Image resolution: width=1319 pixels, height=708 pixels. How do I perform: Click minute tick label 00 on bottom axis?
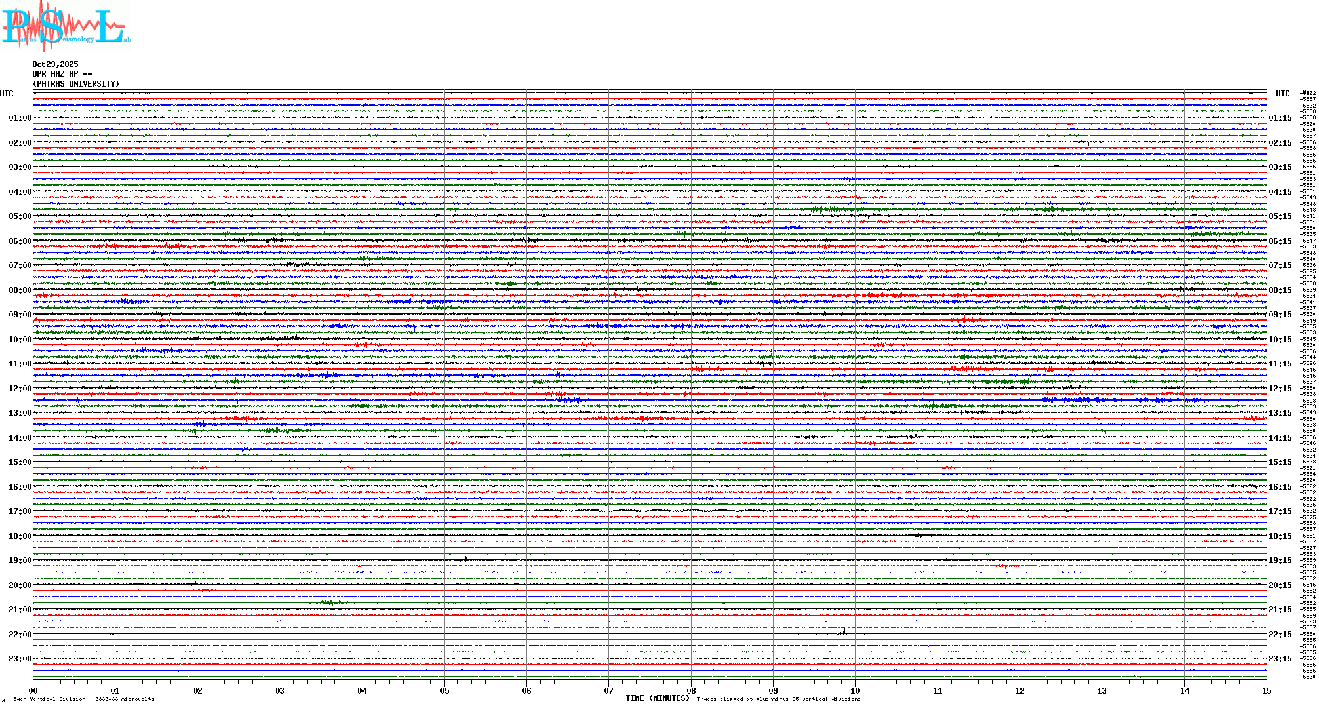[x=33, y=690]
